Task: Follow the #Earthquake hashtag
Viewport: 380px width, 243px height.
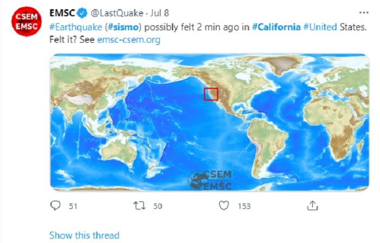Action: tap(74, 27)
